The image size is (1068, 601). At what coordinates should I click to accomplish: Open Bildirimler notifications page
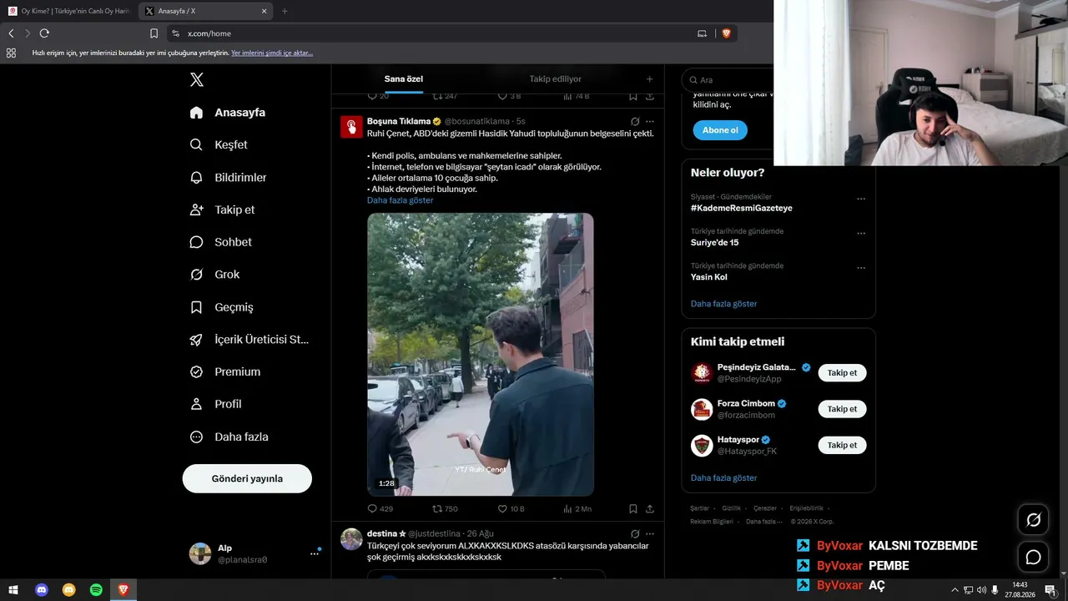point(228,178)
